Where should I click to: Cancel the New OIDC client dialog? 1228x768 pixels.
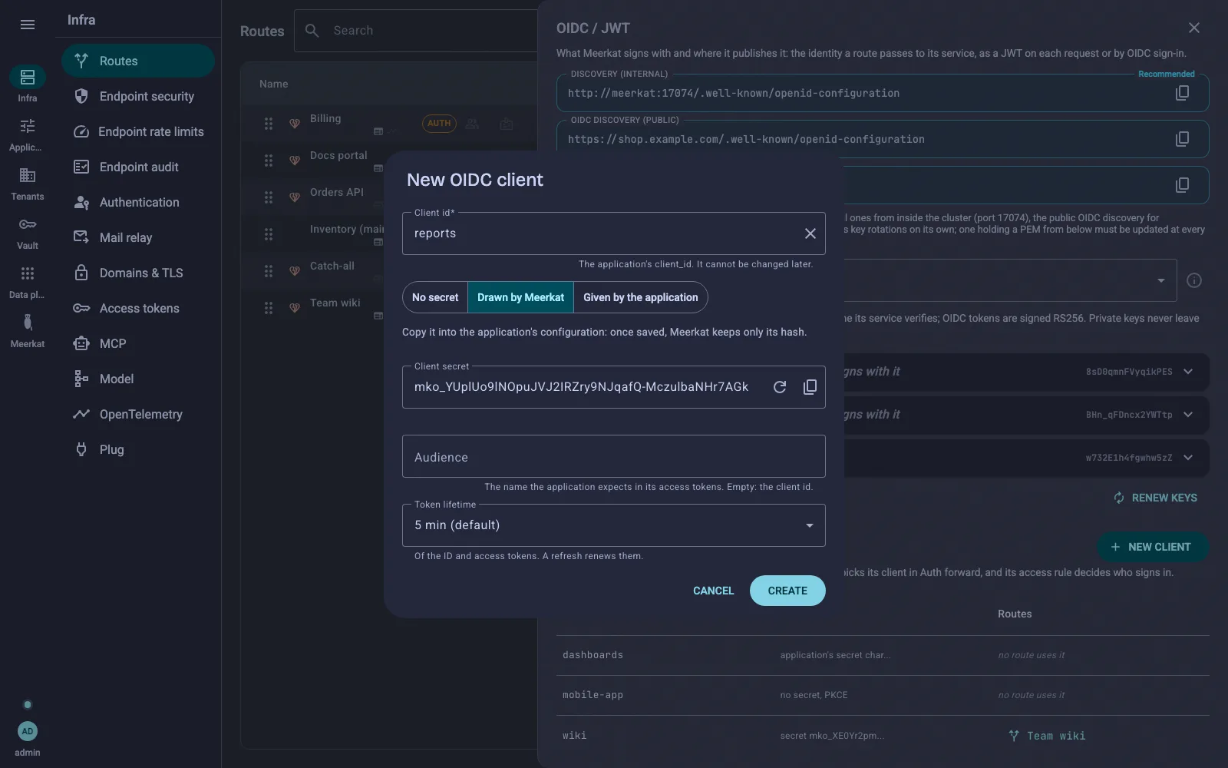pyautogui.click(x=713, y=591)
